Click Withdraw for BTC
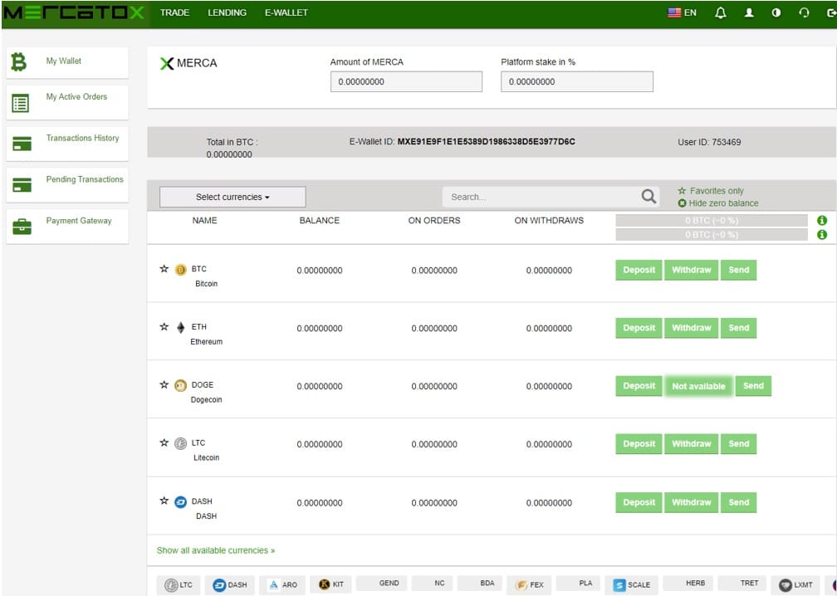Image resolution: width=837 pixels, height=596 pixels. pos(691,270)
